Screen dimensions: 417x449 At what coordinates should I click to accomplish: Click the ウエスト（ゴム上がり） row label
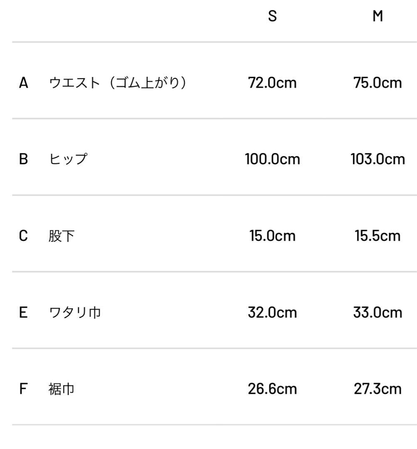coord(117,83)
